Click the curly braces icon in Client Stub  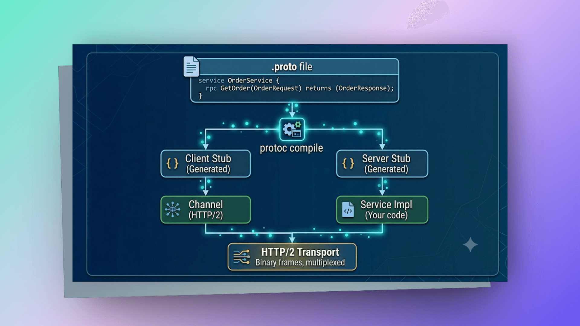(x=172, y=164)
